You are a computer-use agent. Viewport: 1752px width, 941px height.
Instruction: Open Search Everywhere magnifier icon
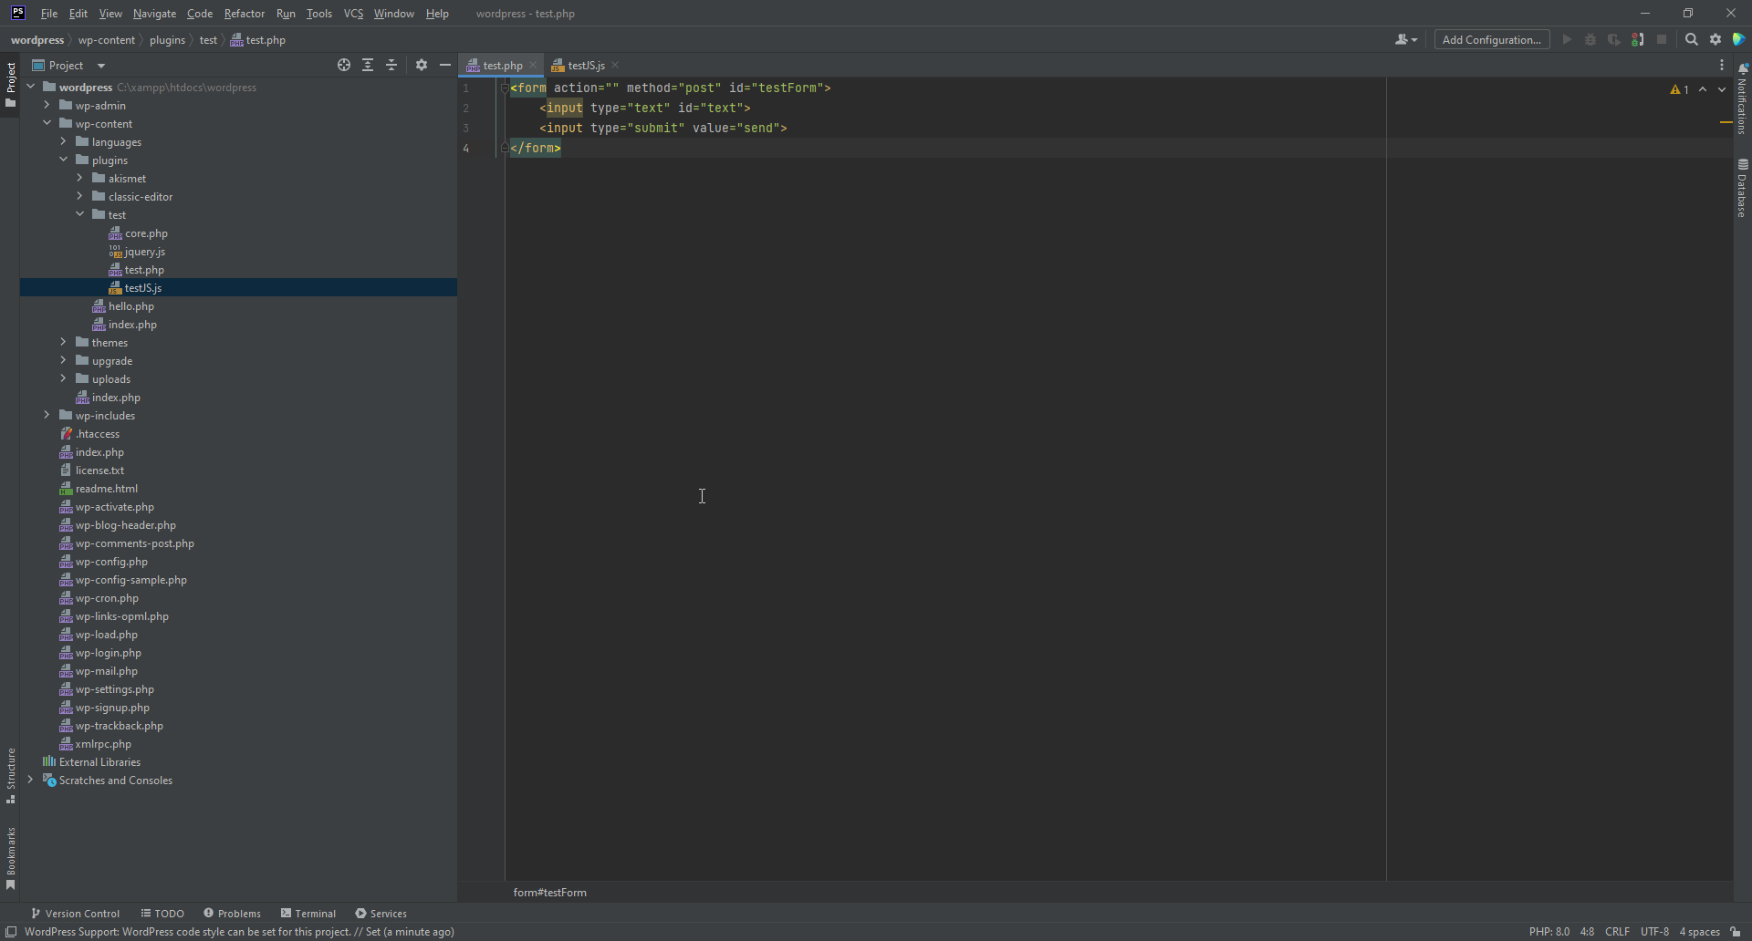(x=1692, y=39)
